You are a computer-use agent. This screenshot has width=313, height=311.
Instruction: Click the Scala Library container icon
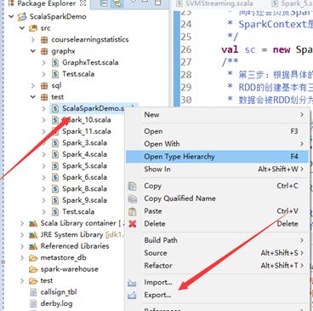(33, 223)
